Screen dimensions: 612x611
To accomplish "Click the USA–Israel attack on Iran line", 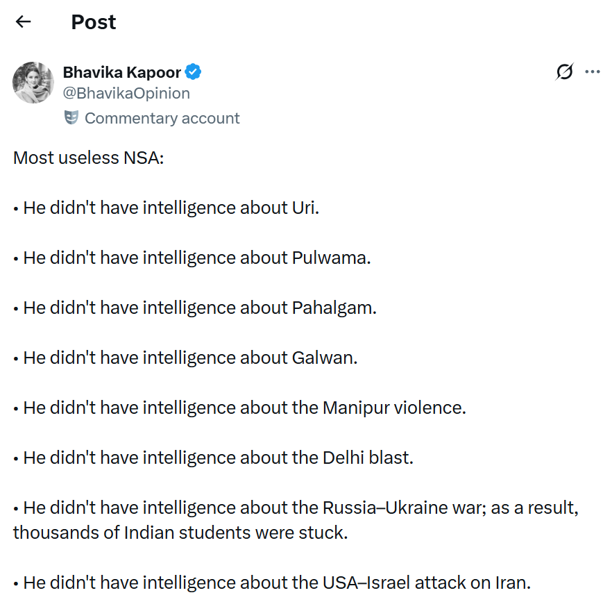I will tap(272, 583).
